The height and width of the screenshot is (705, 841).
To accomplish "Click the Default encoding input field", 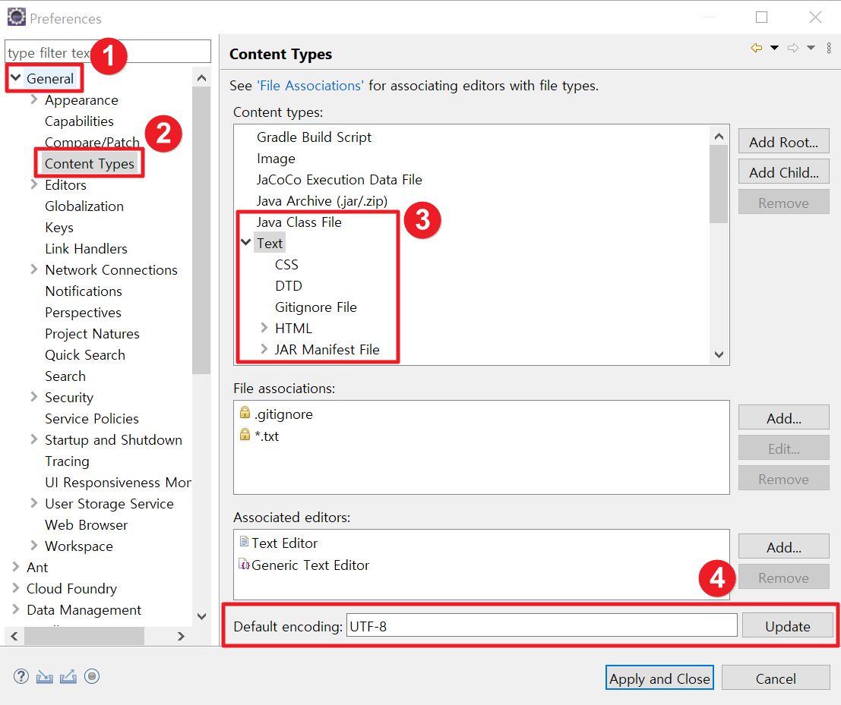I will pos(542,626).
